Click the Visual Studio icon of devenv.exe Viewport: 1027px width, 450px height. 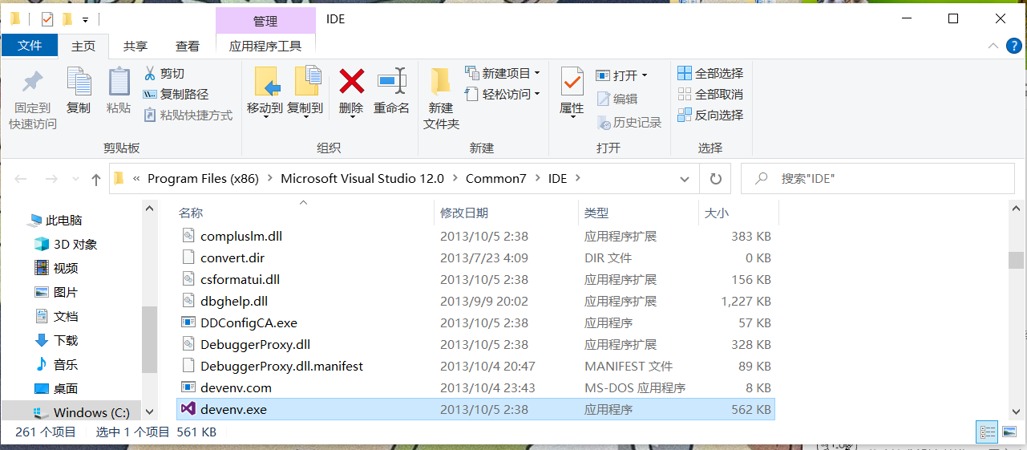point(188,409)
